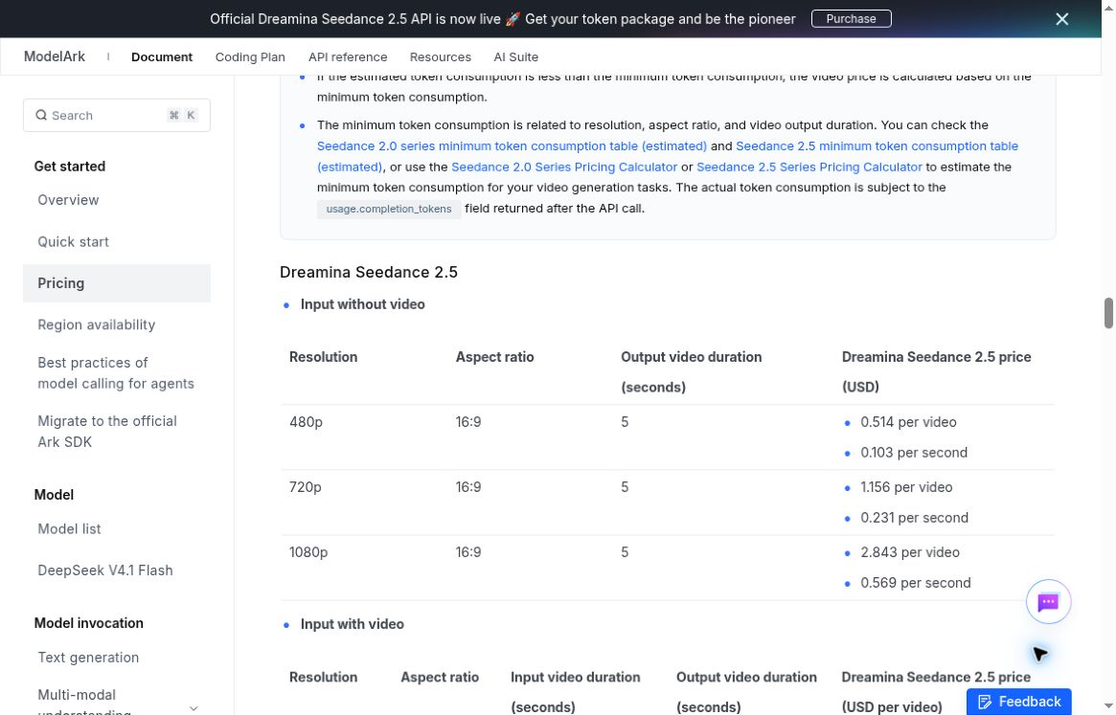This screenshot has height=715, width=1116.
Task: Close the Seedance 2.5 announcement banner
Action: 1061,19
